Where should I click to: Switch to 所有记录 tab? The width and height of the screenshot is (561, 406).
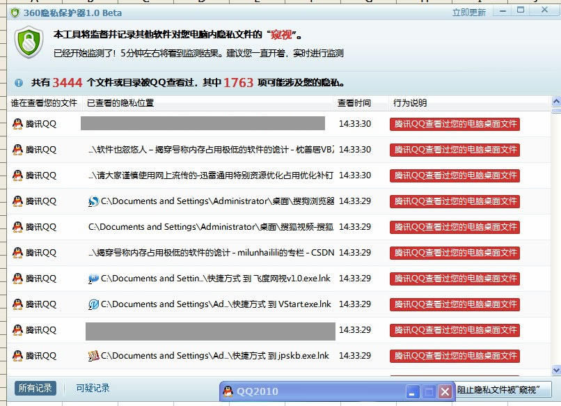pos(35,388)
